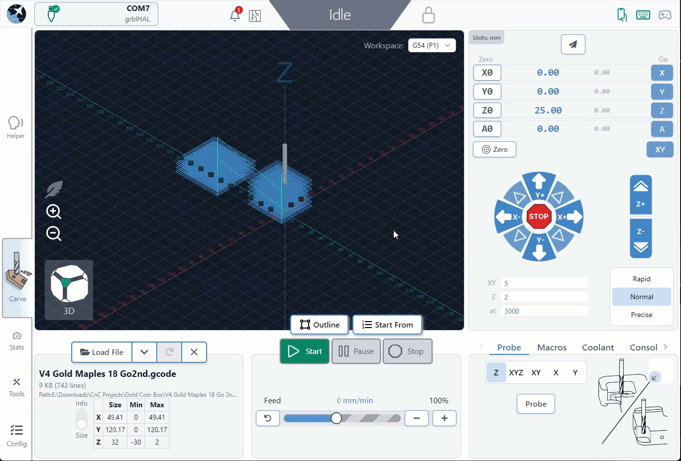Open the Workspace G54 dropdown
681x461 pixels.
click(x=432, y=45)
